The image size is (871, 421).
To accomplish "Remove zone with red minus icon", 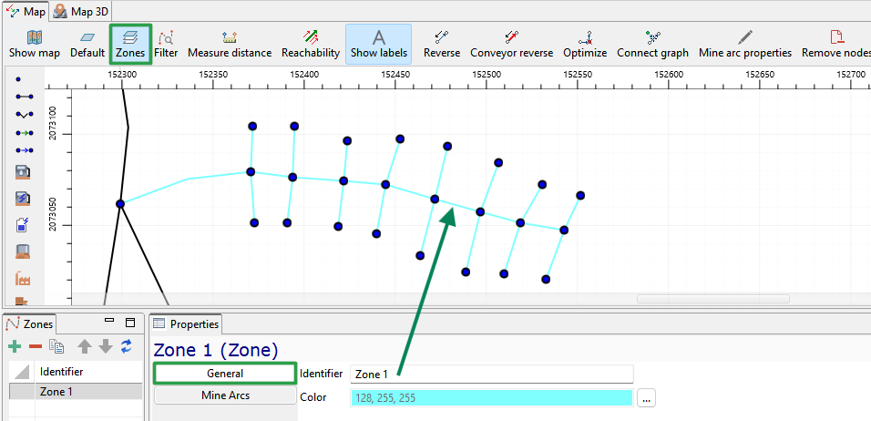I will pos(36,346).
